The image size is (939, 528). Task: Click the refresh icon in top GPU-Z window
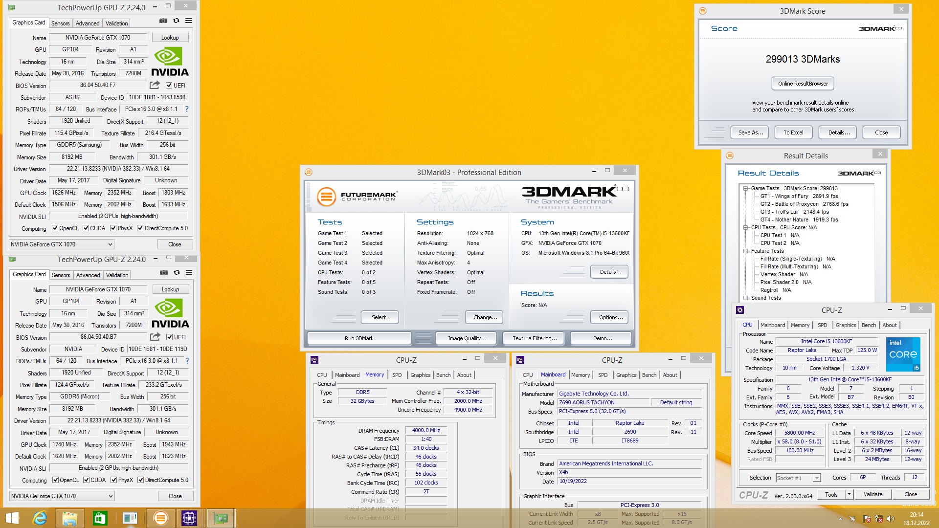point(176,21)
